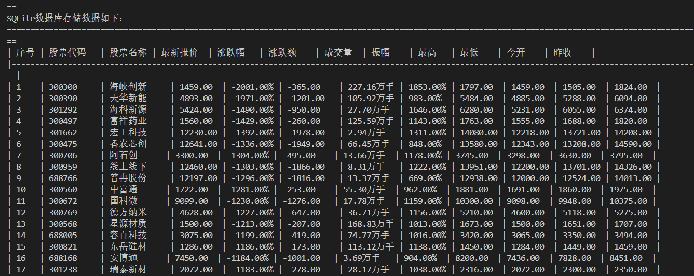Select stock name 国科微

click(x=124, y=201)
